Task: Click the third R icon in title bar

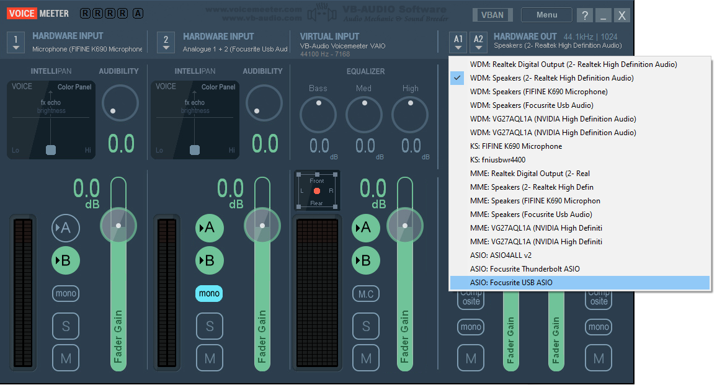Action: pyautogui.click(x=110, y=13)
